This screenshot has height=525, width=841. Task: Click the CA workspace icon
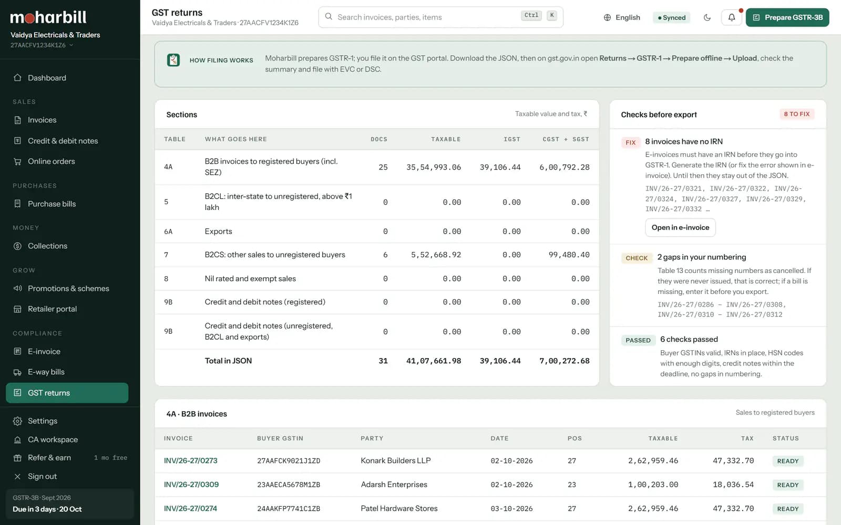17,439
